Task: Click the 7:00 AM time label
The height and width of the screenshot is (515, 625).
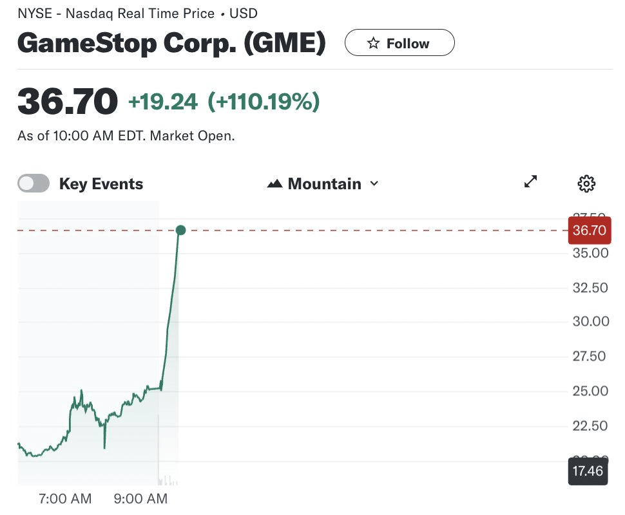Action: tap(65, 498)
